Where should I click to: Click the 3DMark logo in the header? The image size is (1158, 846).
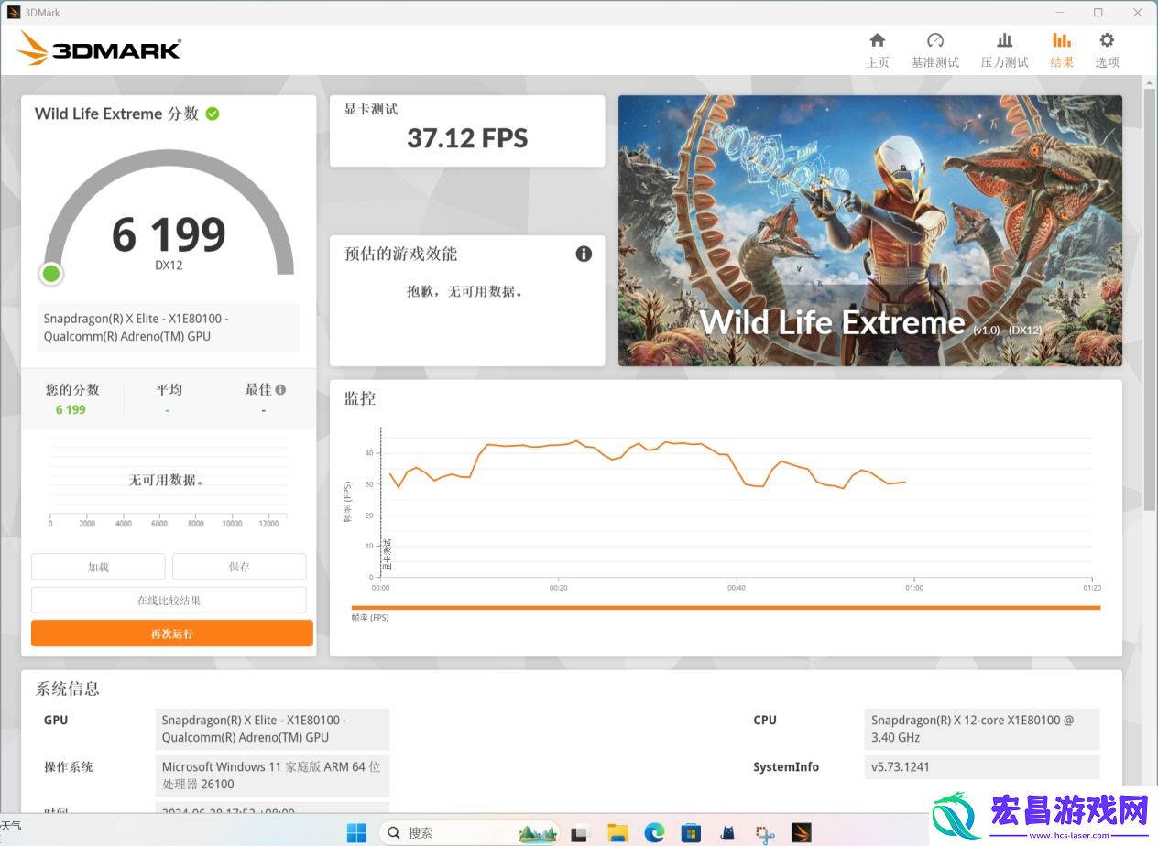[99, 49]
